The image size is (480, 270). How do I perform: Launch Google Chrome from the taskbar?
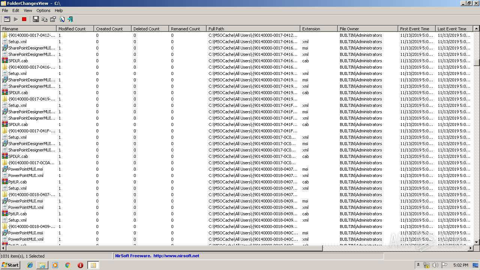(67, 265)
